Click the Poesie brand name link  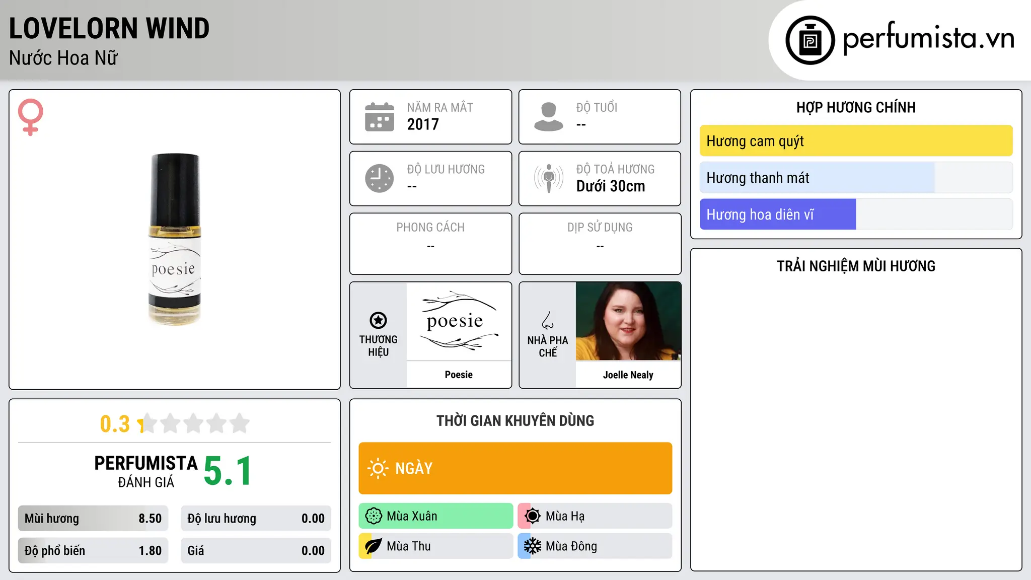pyautogui.click(x=459, y=375)
